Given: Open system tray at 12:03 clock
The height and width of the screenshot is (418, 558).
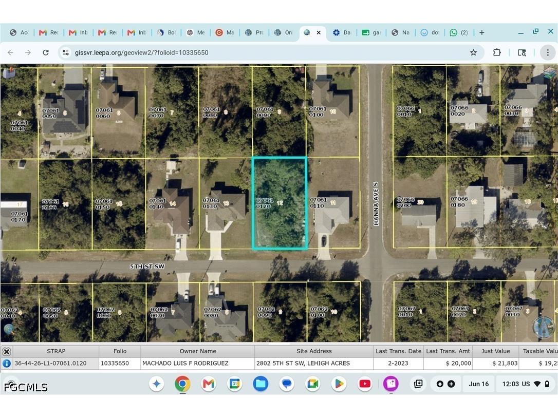Looking at the screenshot, I should (526, 384).
